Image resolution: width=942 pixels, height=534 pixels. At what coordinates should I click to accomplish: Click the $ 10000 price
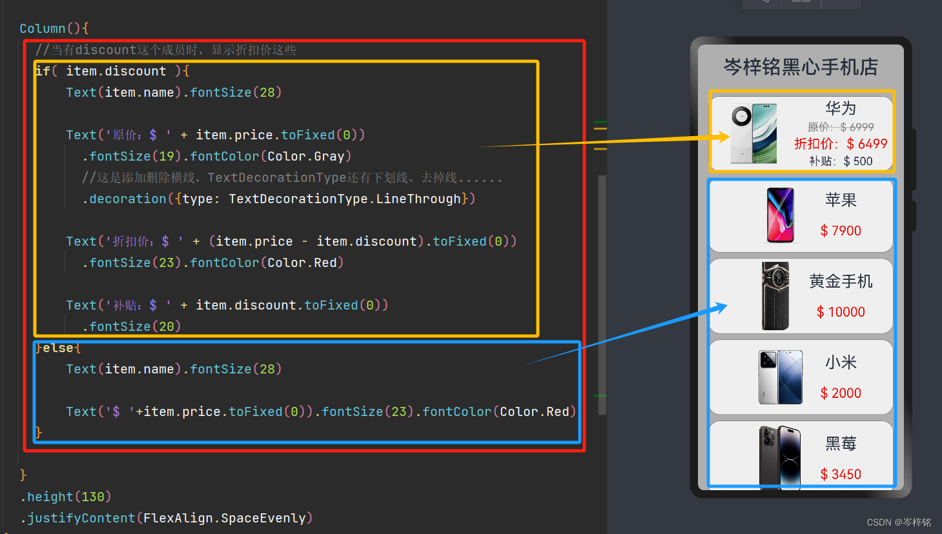click(841, 312)
